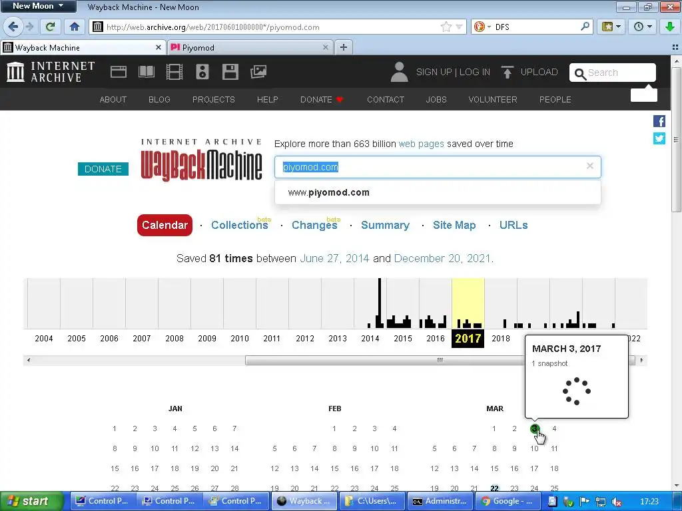Select year 2018 on the timeline
This screenshot has width=682, height=511.
tap(501, 339)
